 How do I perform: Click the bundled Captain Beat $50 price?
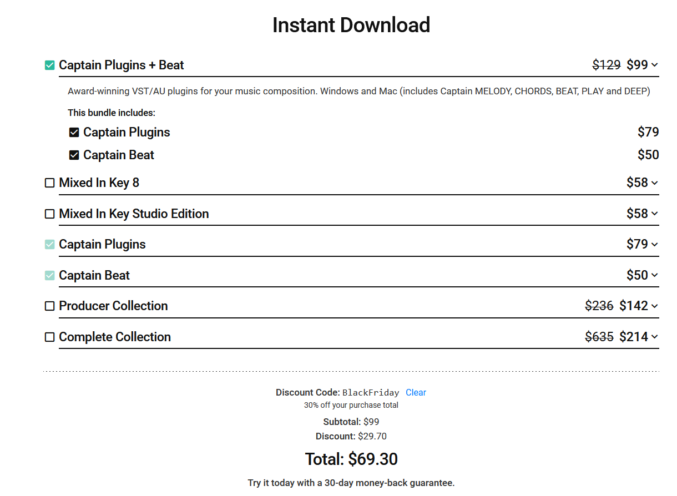(648, 155)
